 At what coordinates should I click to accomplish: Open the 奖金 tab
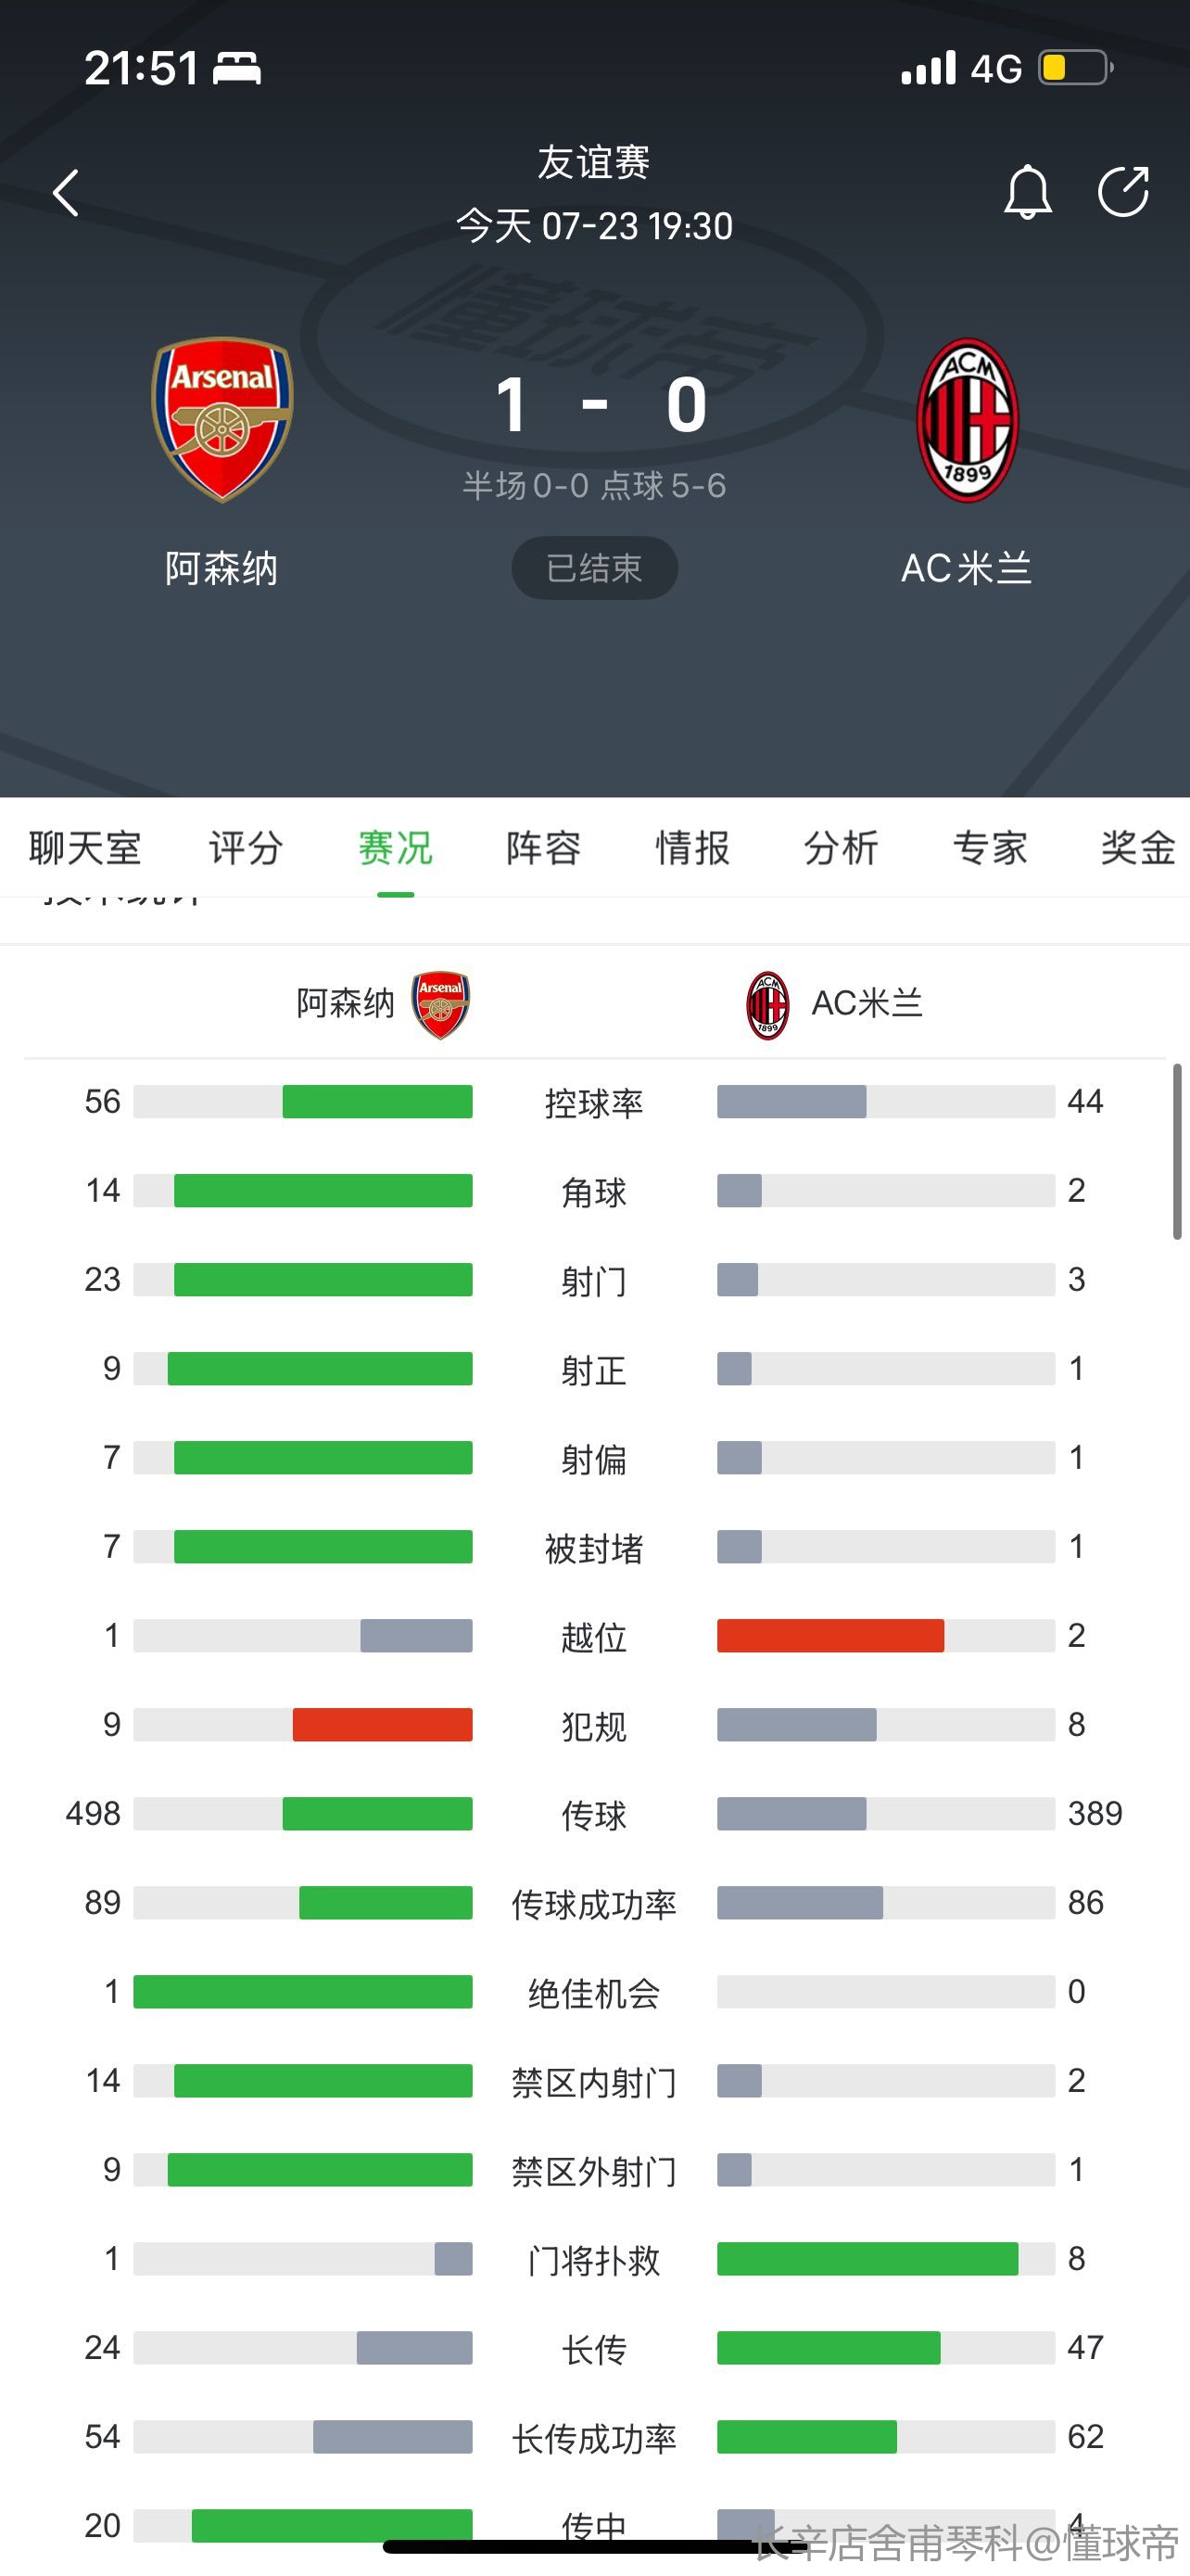coord(1138,848)
